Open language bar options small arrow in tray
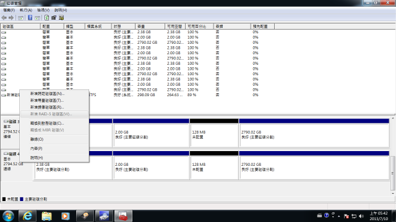Viewport: 396px width, 222px height. [333, 216]
